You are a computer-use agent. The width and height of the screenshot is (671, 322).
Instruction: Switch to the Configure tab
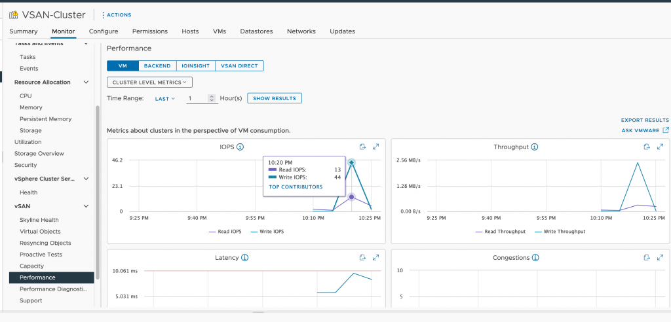point(104,31)
